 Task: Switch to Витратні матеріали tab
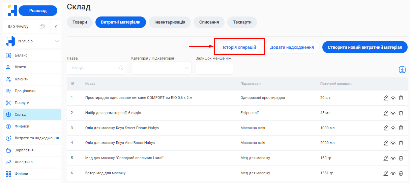(x=121, y=22)
